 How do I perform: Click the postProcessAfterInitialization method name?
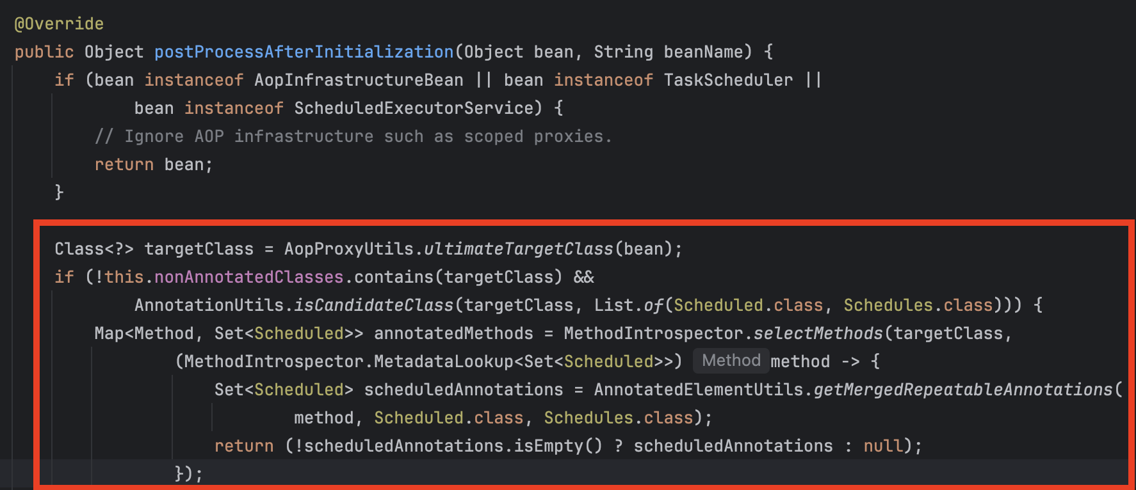(x=304, y=52)
